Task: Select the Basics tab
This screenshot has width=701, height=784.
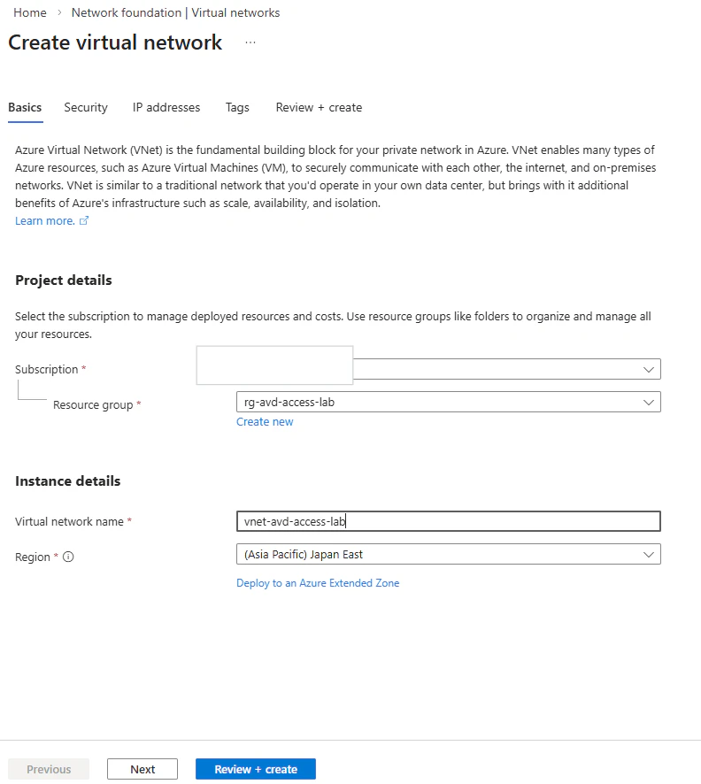Action: 25,107
